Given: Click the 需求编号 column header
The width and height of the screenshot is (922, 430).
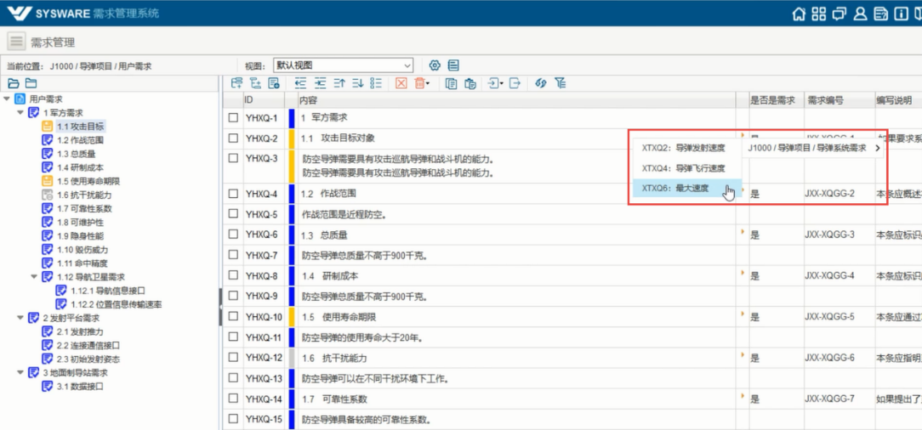Looking at the screenshot, I should coord(825,100).
